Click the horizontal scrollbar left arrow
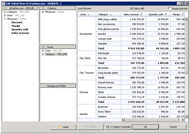The height and width of the screenshot is (134, 190). pyautogui.click(x=123, y=120)
